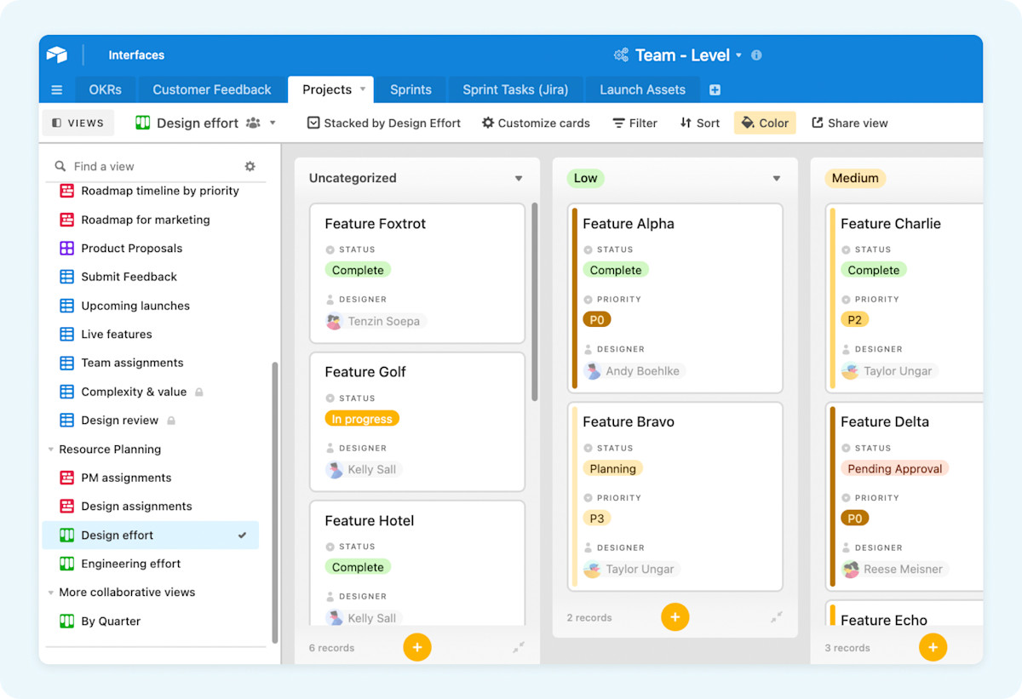Click the Share view button
The height and width of the screenshot is (699, 1022).
(x=849, y=123)
